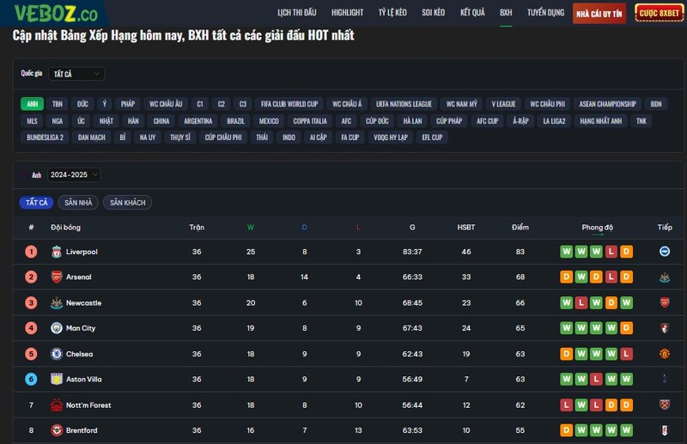Image resolution: width=687 pixels, height=444 pixels.
Task: Open the 2024-2025 season dropdown
Action: (74, 175)
